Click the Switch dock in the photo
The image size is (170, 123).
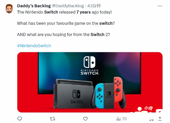click(73, 93)
